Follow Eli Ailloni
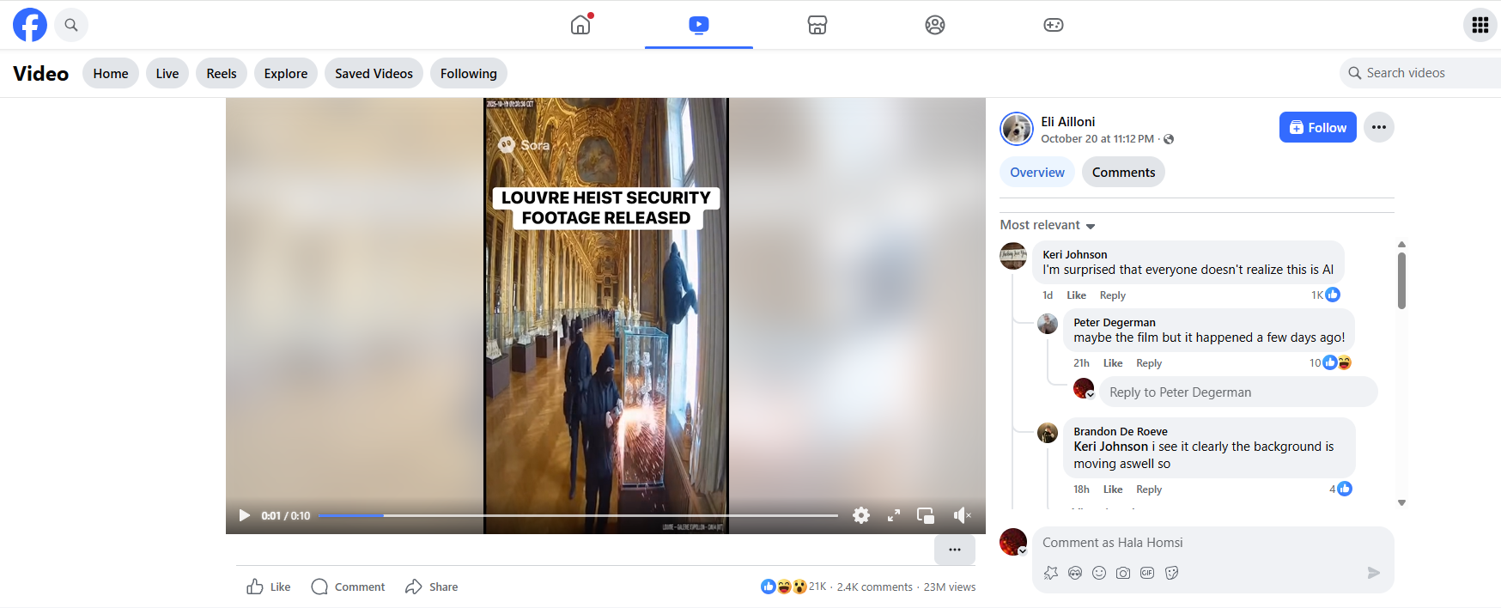The height and width of the screenshot is (608, 1501). point(1317,127)
